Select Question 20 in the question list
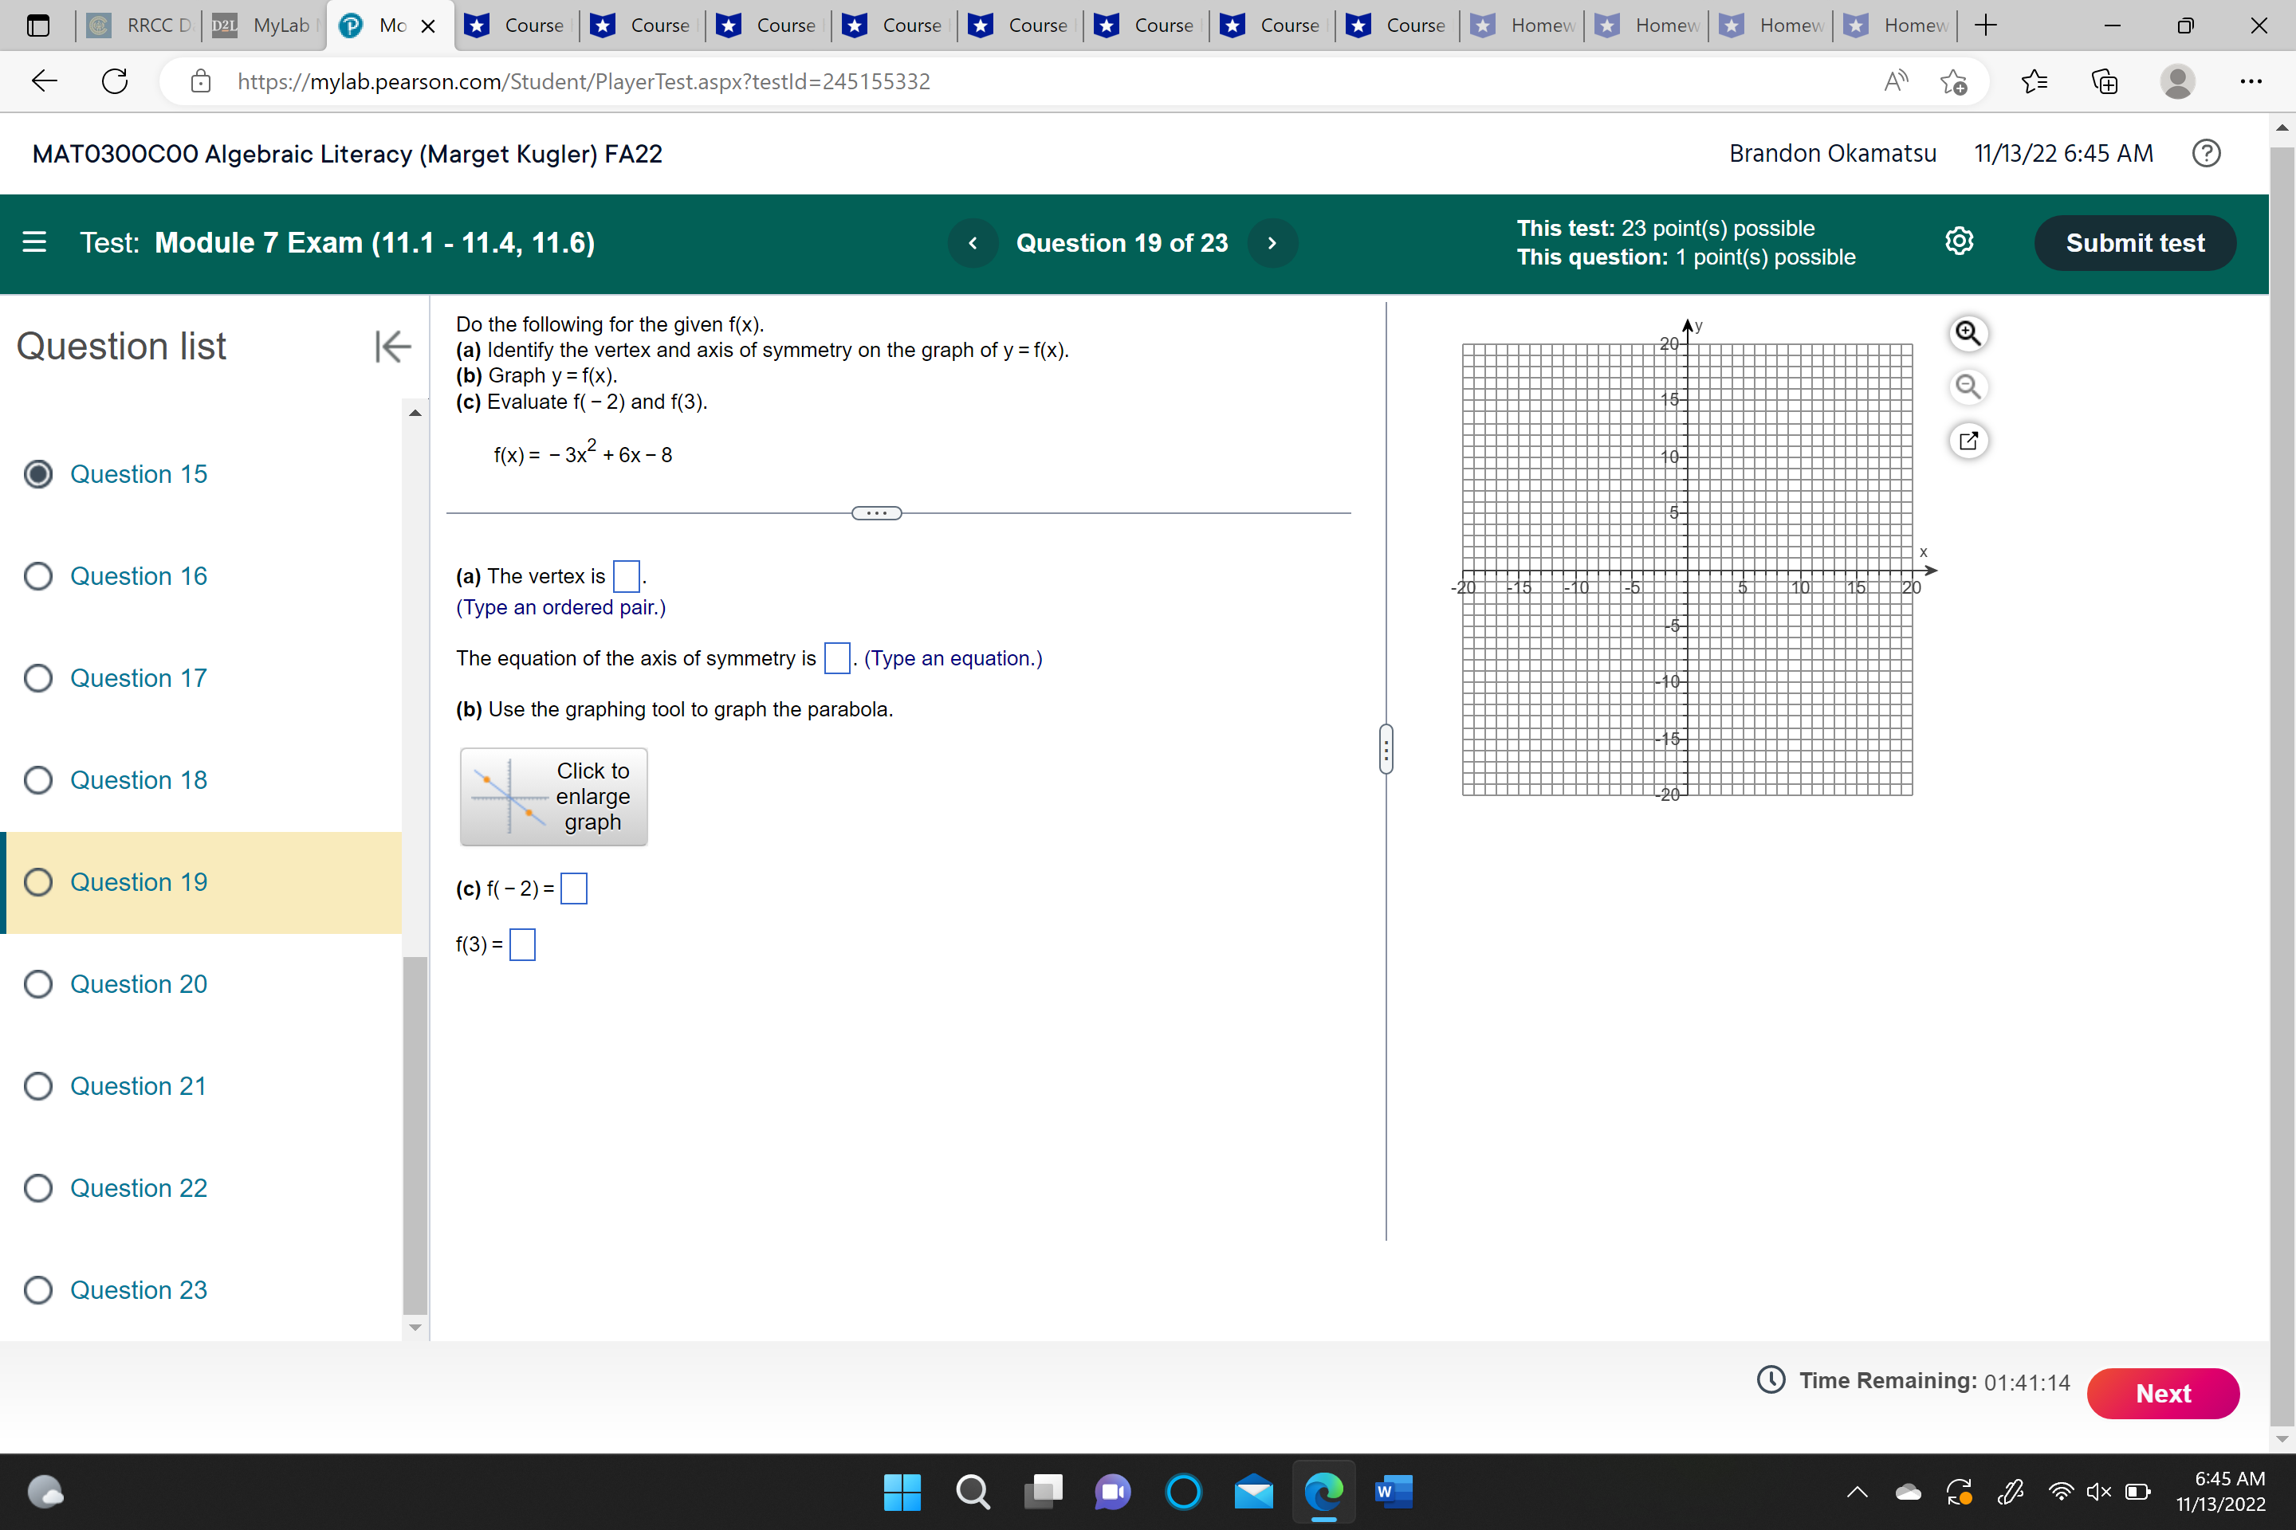2296x1530 pixels. 138,983
